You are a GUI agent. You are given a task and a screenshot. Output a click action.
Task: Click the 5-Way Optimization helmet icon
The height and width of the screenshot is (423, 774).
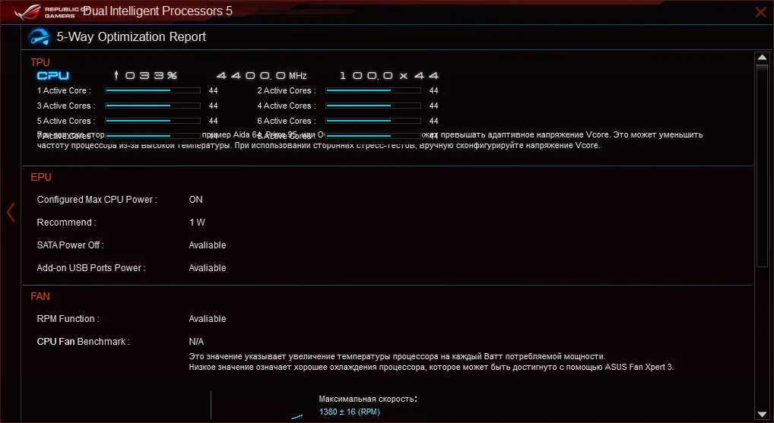click(x=39, y=37)
